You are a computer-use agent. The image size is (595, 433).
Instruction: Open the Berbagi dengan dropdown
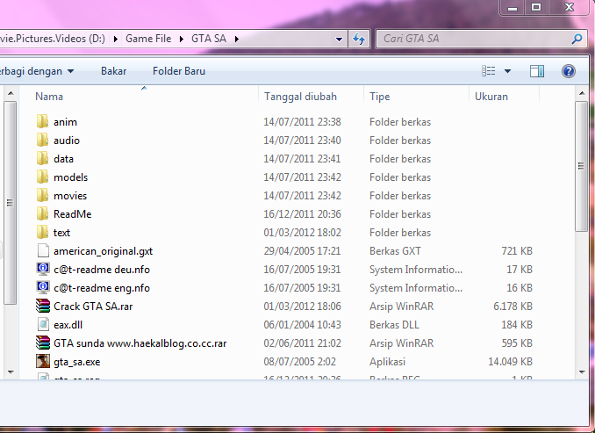[x=37, y=71]
